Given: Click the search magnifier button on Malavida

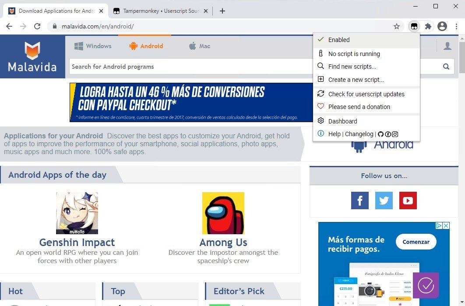Looking at the screenshot, I should (x=446, y=67).
